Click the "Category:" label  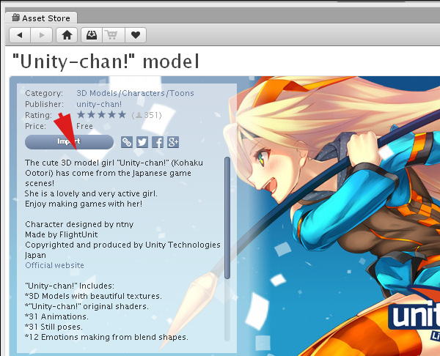coord(44,93)
